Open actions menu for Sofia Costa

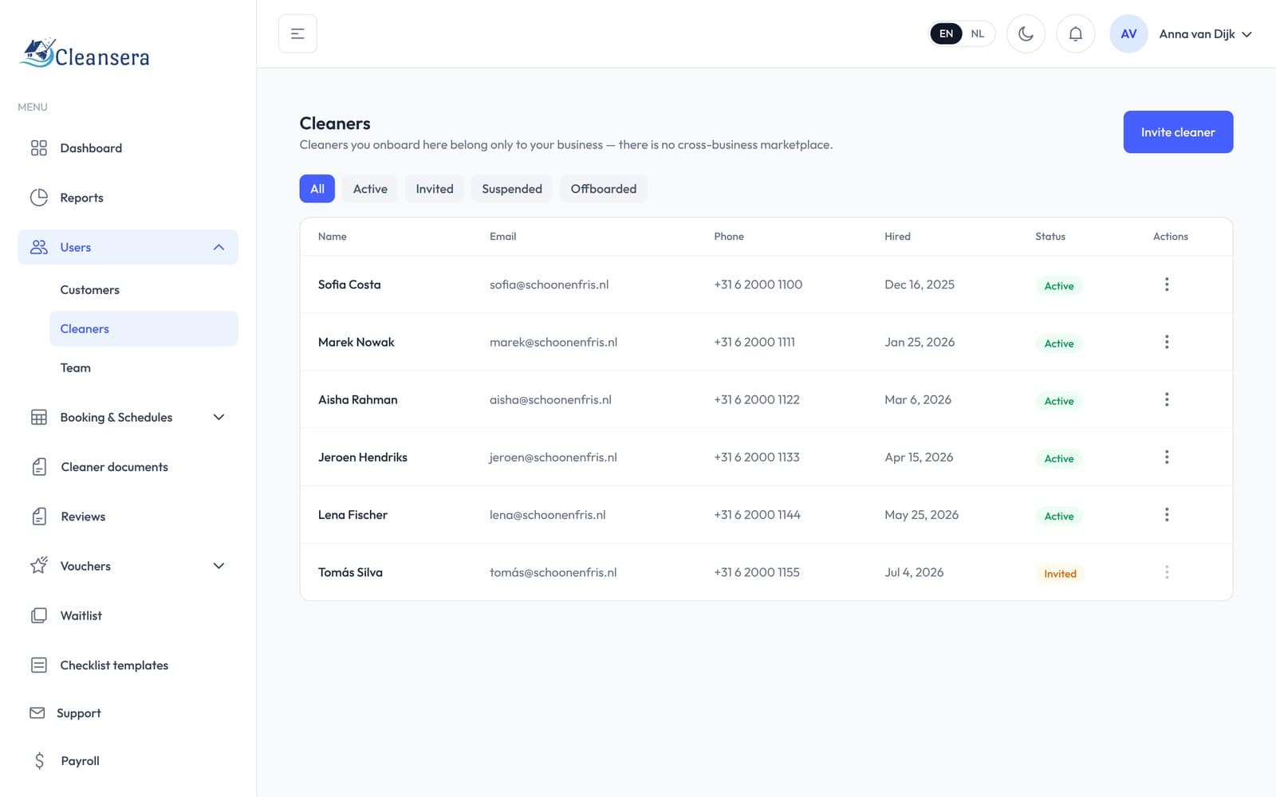click(x=1167, y=285)
